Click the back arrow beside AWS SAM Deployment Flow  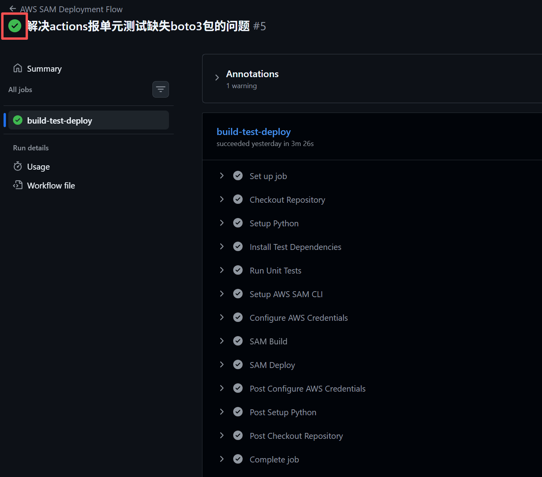pyautogui.click(x=13, y=9)
